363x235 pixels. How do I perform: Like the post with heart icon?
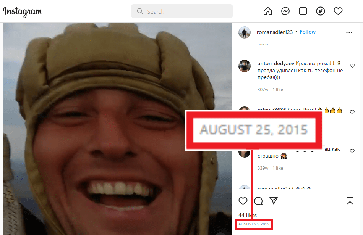[x=243, y=201]
